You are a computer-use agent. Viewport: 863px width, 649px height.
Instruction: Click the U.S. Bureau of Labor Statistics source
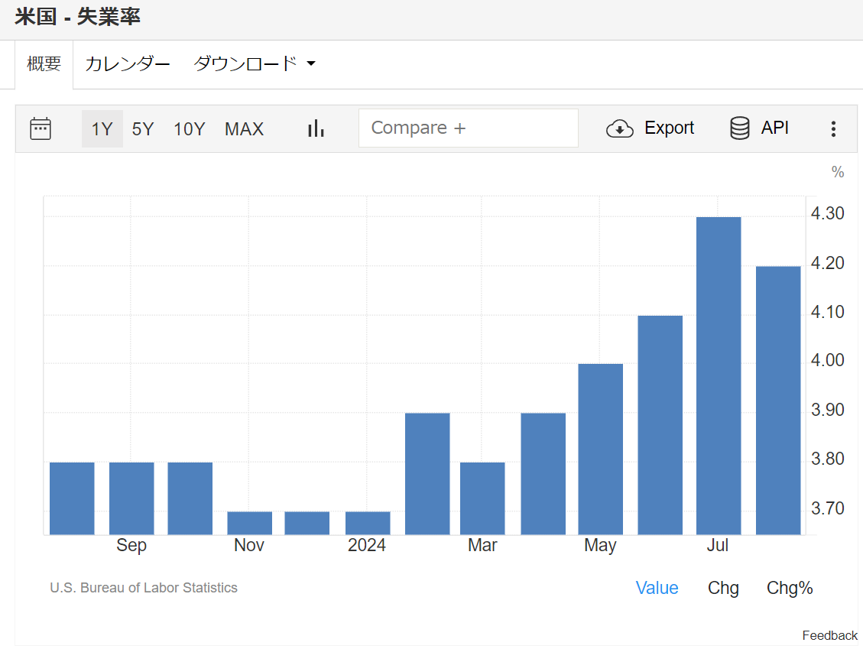tap(144, 588)
